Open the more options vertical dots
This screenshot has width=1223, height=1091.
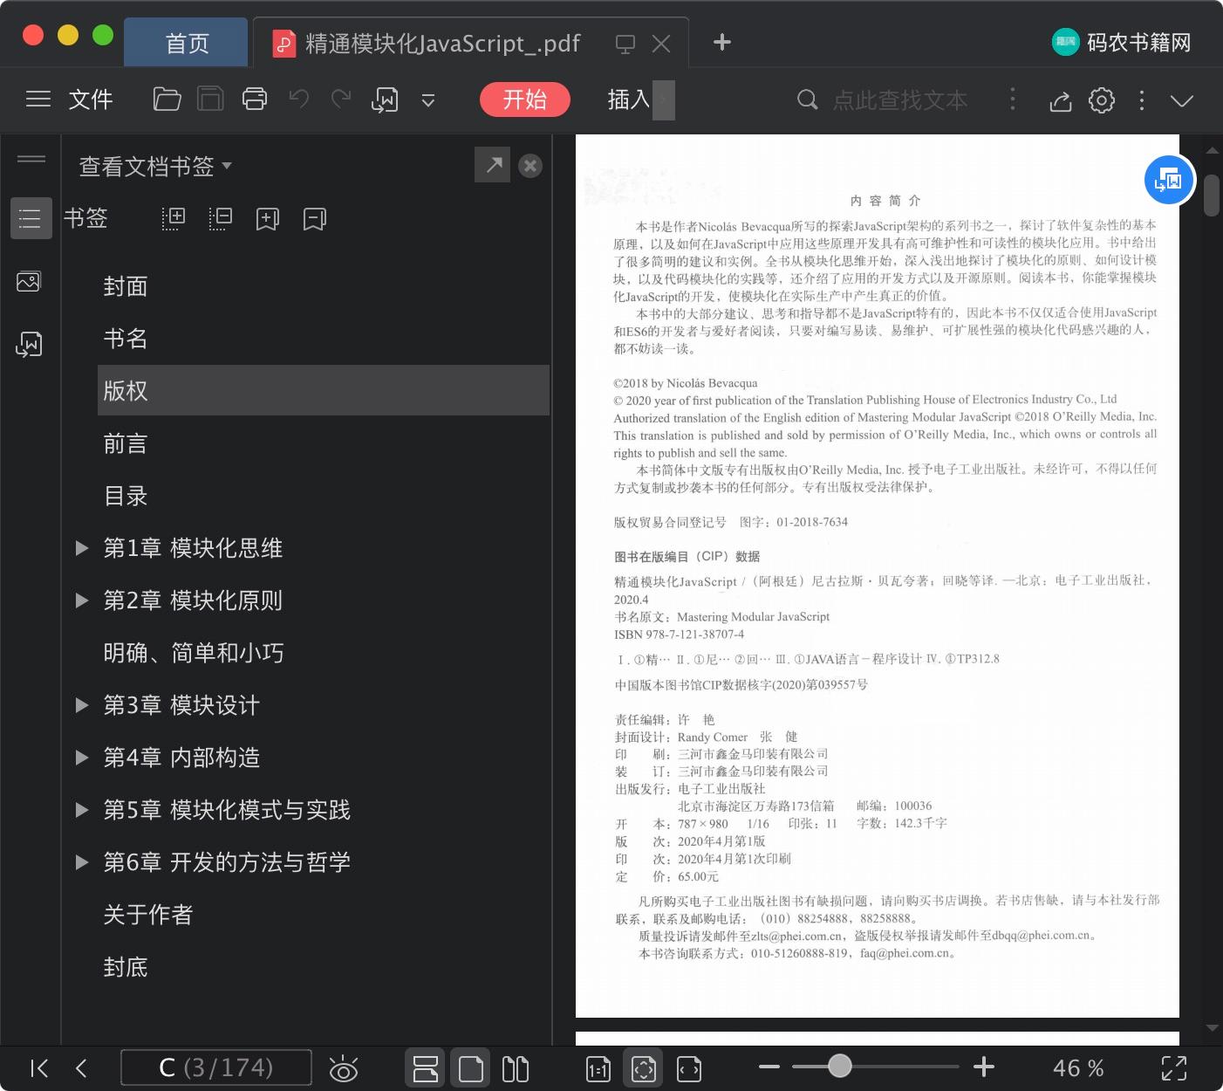[x=1142, y=100]
